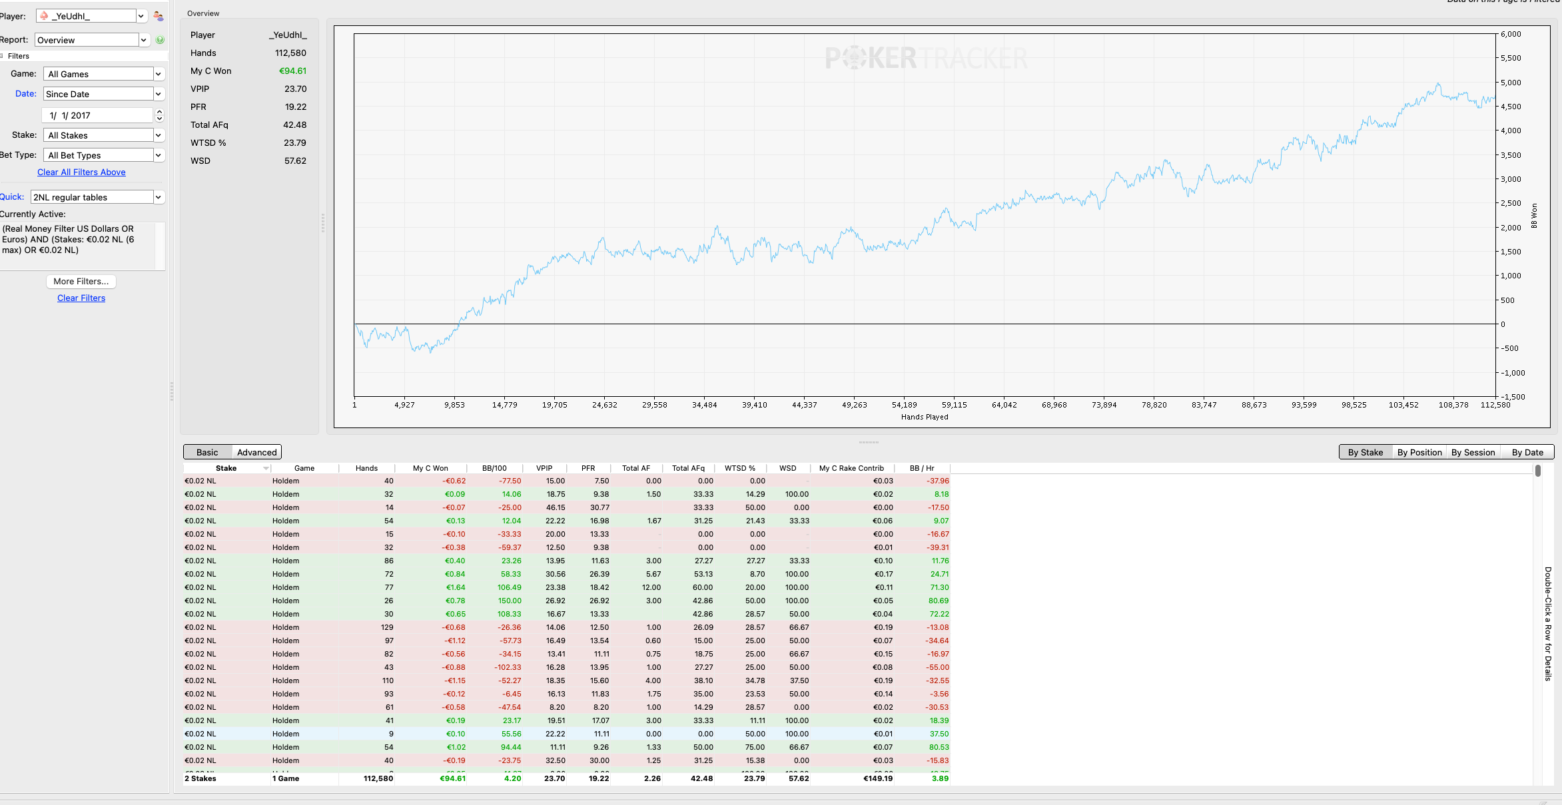Click the date stepper arrows

tap(159, 115)
